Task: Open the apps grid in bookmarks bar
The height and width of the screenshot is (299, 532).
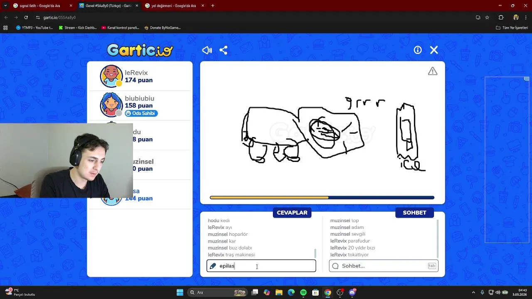Action: (x=5, y=28)
